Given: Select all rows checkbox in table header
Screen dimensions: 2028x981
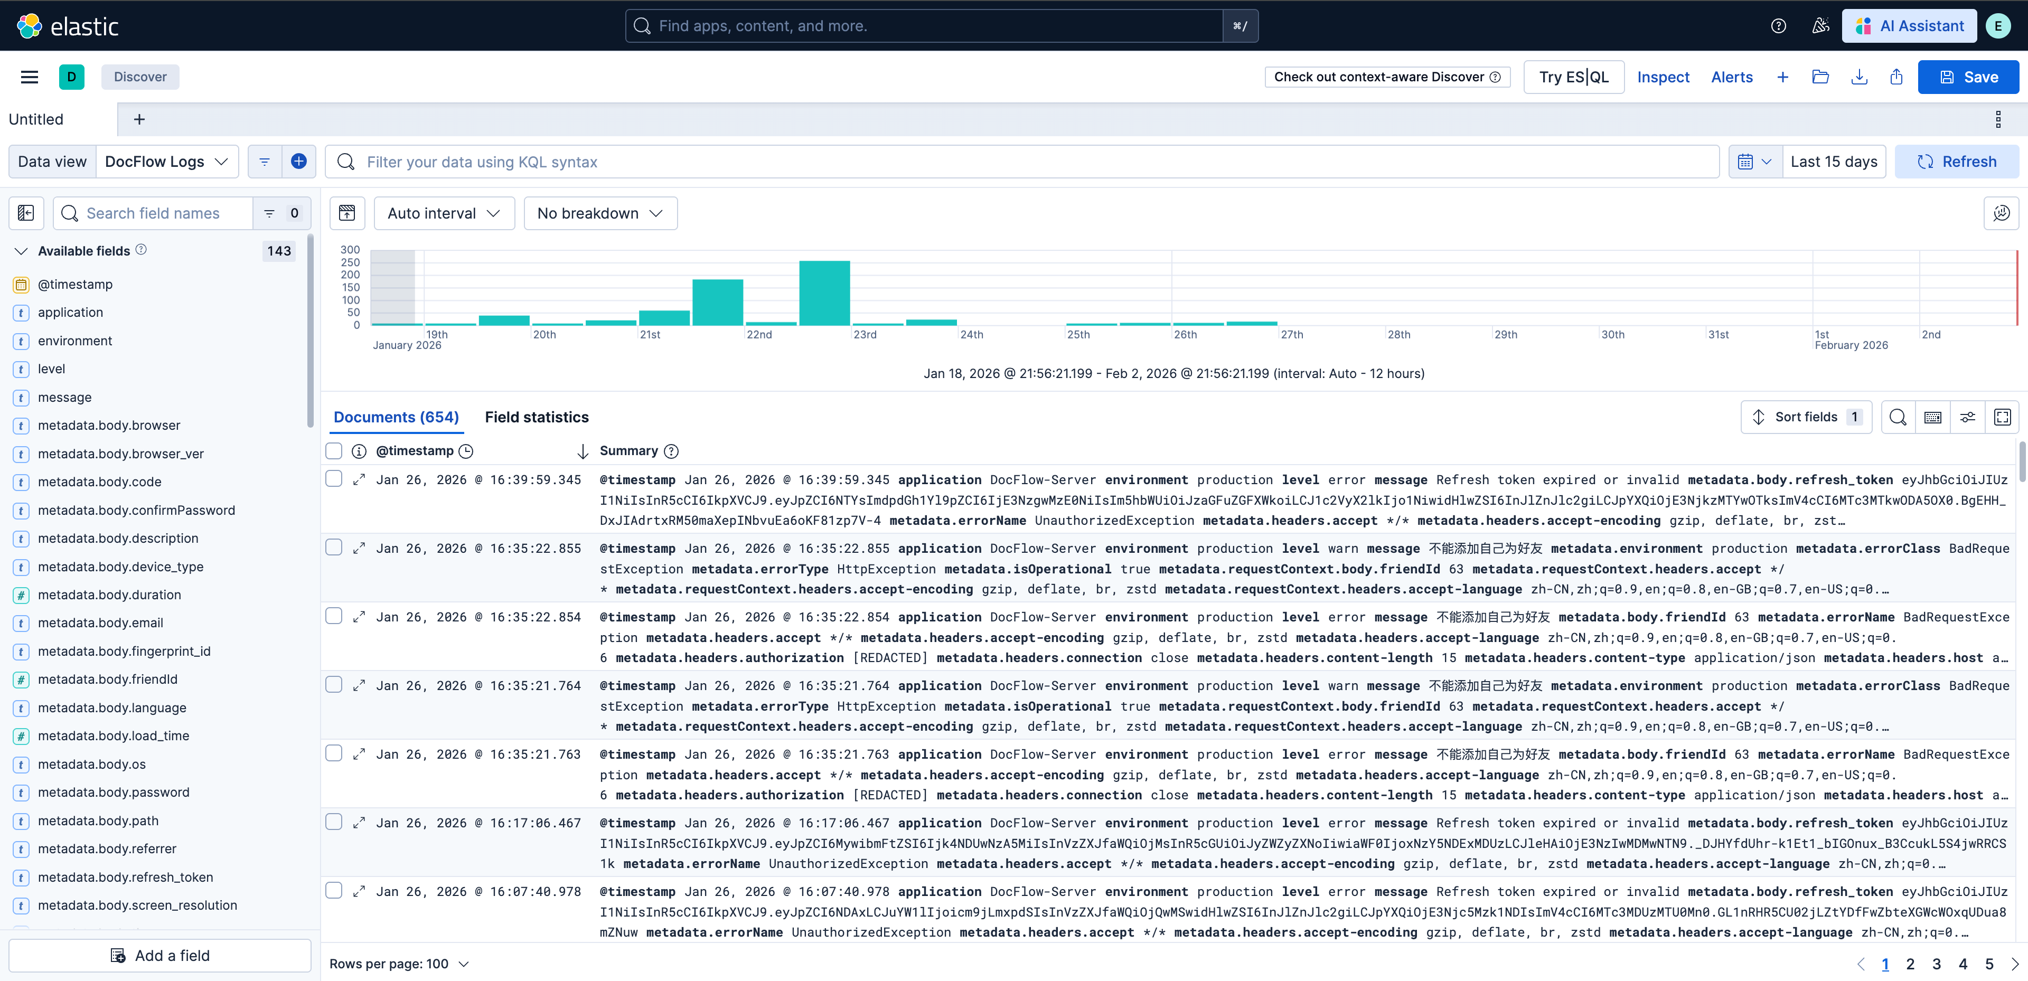Looking at the screenshot, I should (x=334, y=451).
